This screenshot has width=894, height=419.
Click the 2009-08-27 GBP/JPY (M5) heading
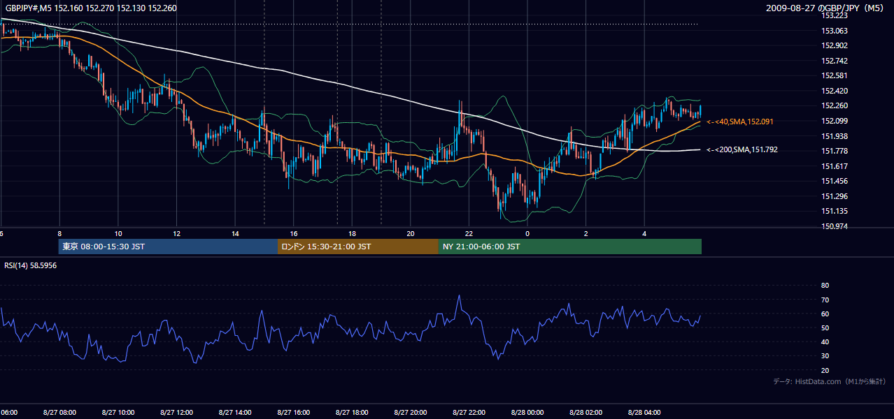tap(826, 8)
